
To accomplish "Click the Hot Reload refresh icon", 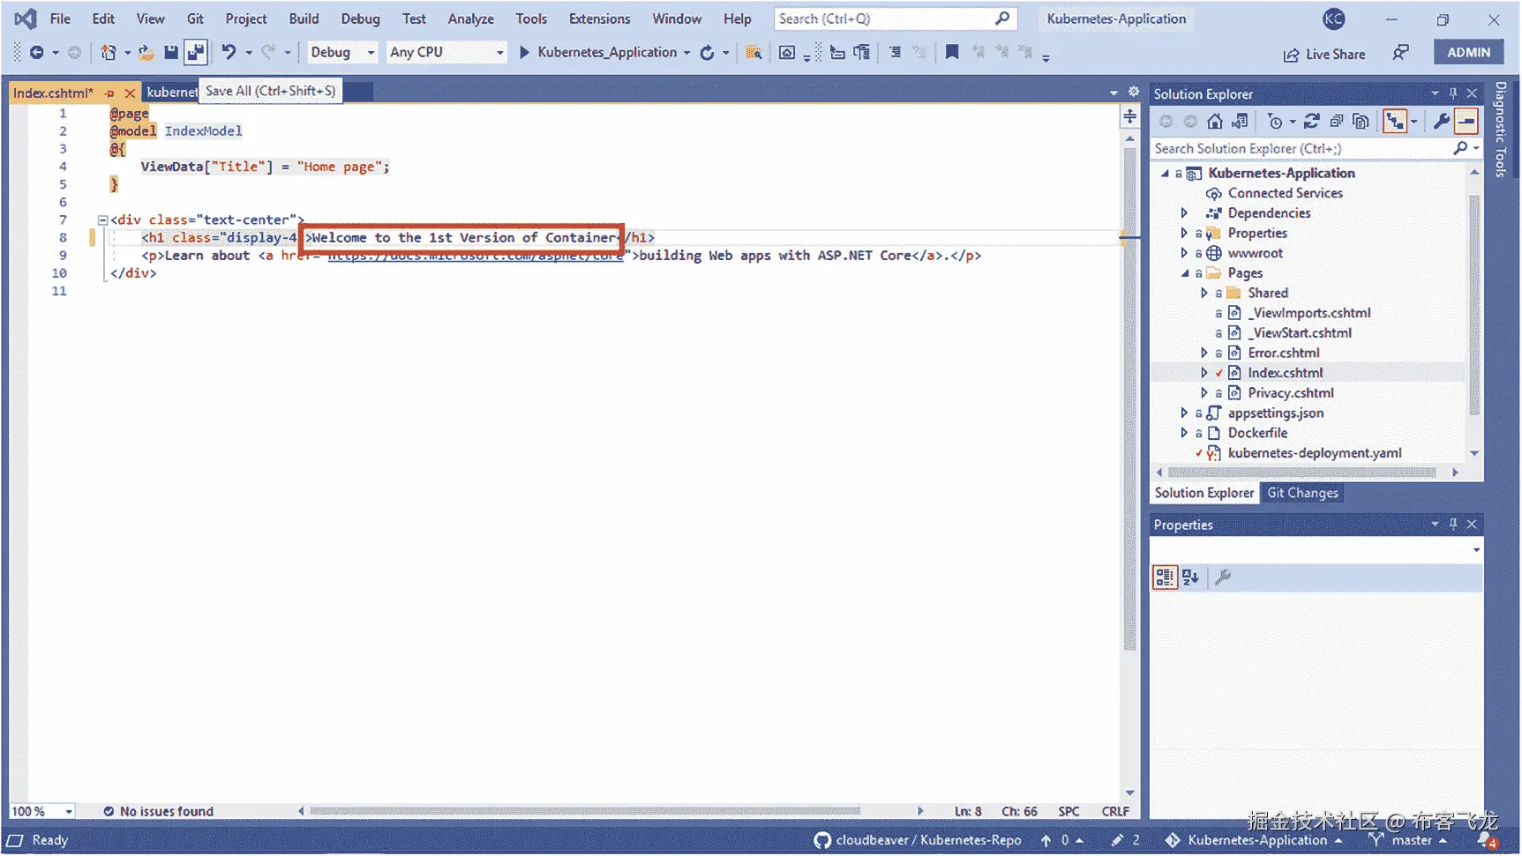I will 707,53.
